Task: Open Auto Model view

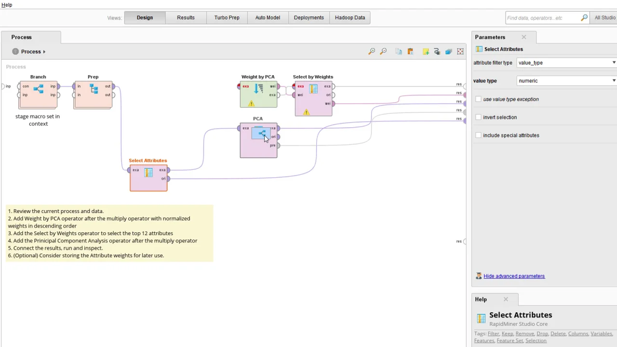Action: click(x=268, y=18)
